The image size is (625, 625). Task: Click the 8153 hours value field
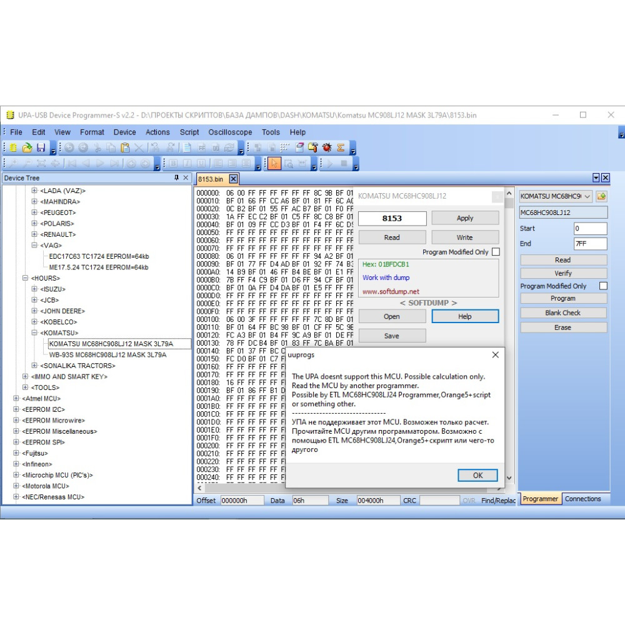(392, 218)
